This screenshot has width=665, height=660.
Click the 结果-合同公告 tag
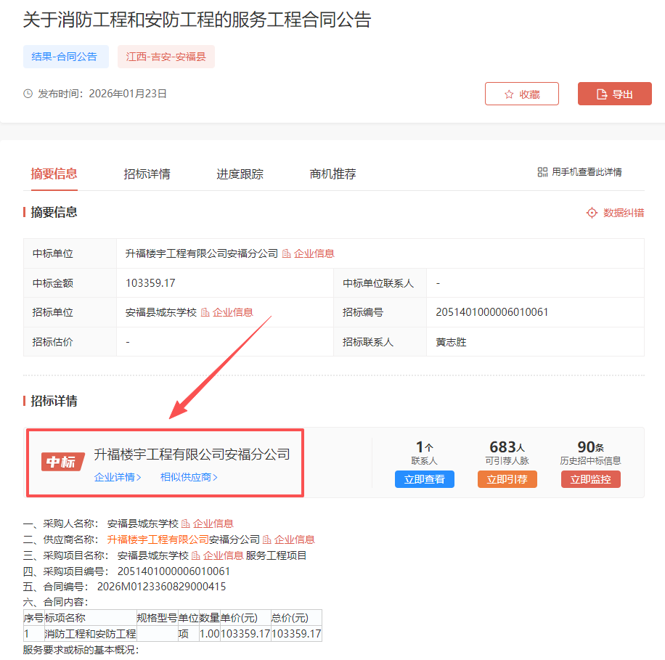[x=65, y=57]
